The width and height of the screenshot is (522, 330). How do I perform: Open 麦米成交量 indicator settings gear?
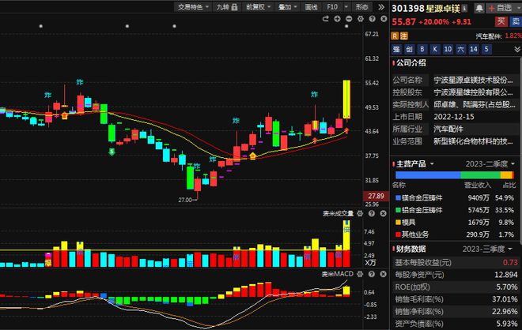pyautogui.click(x=360, y=213)
